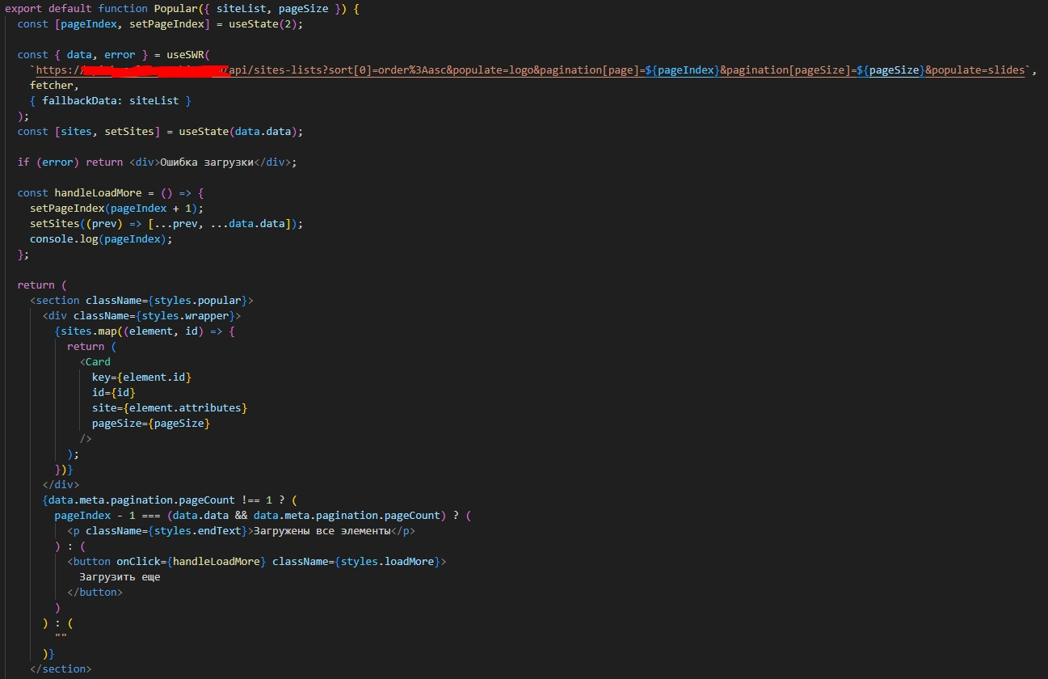Click the text "Загрузить еще"
The width and height of the screenshot is (1048, 679).
click(120, 576)
